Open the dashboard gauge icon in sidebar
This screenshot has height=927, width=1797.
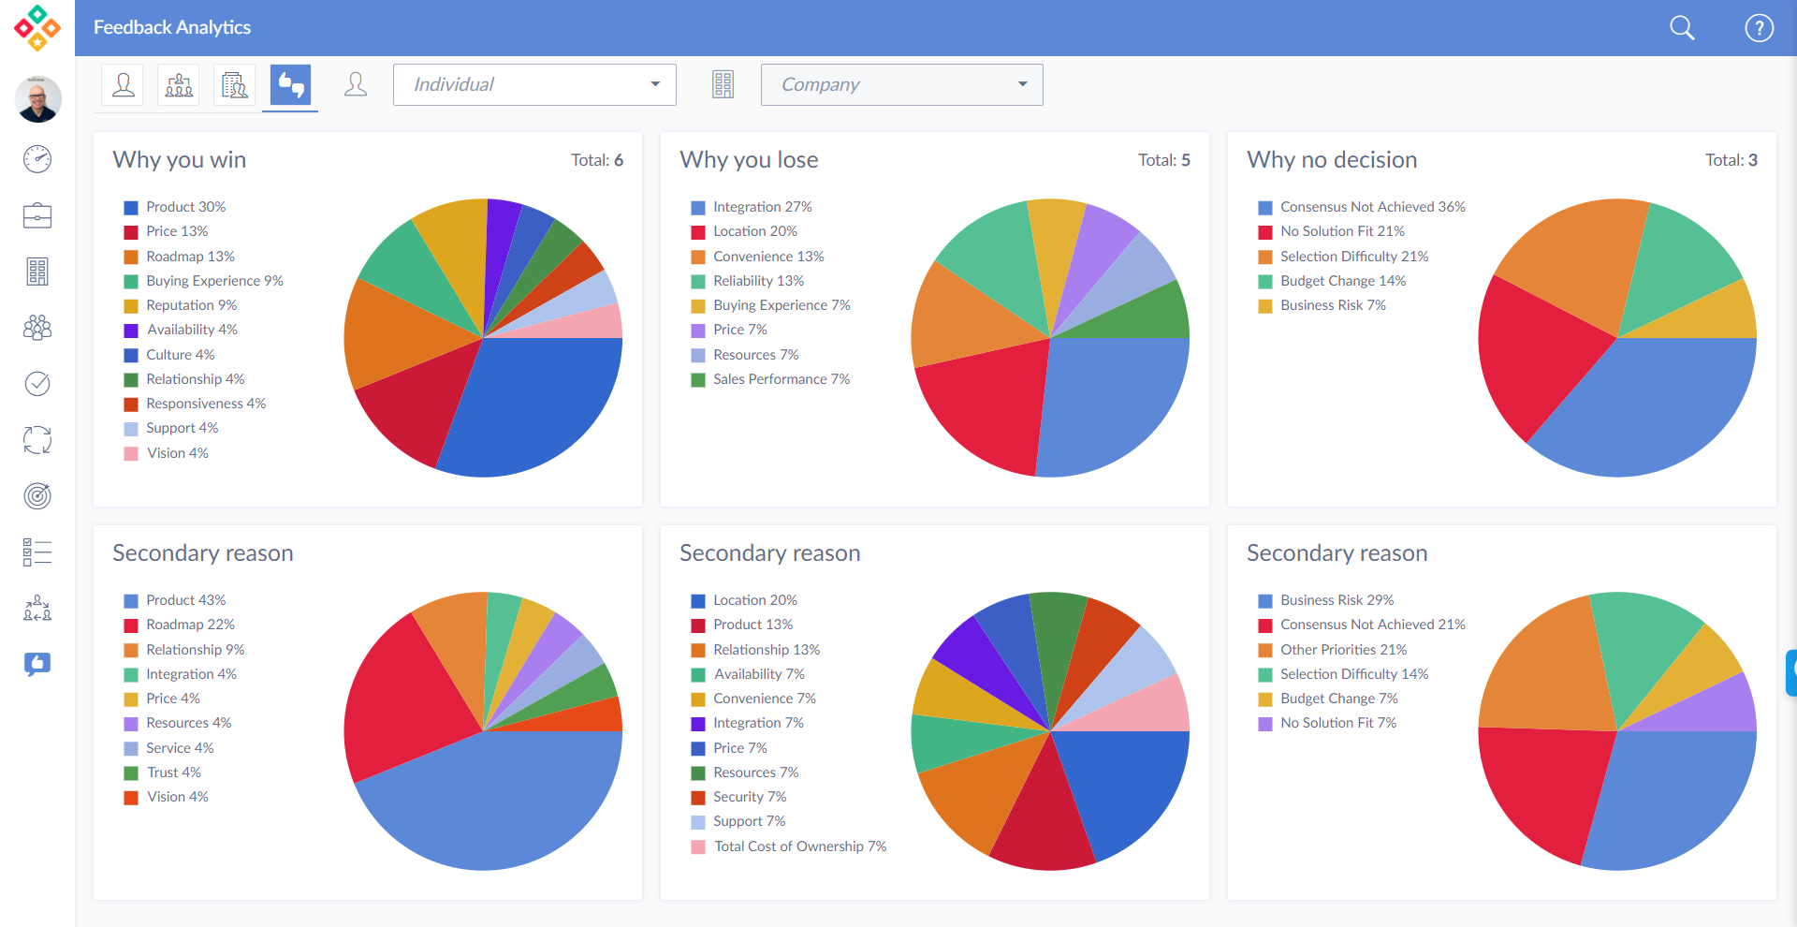tap(37, 159)
